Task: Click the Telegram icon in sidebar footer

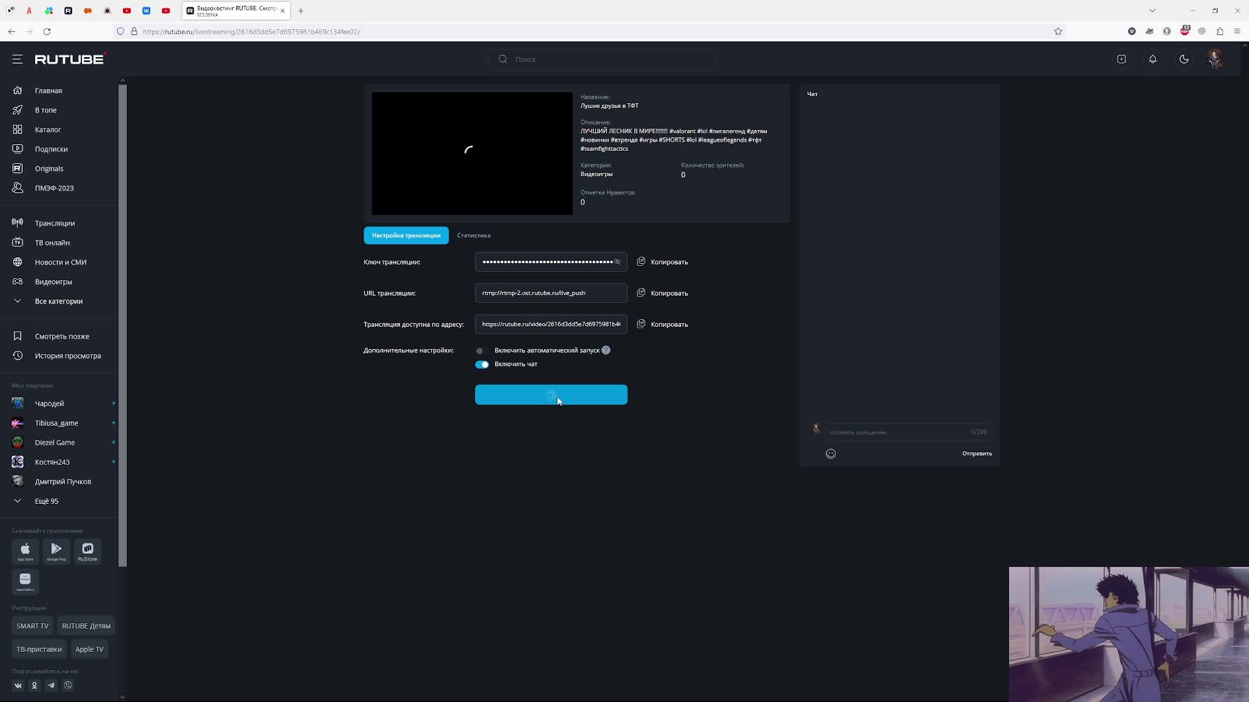Action: tap(51, 685)
